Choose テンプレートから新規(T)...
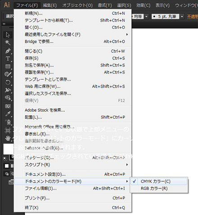The height and width of the screenshot is (215, 198). tap(73, 20)
